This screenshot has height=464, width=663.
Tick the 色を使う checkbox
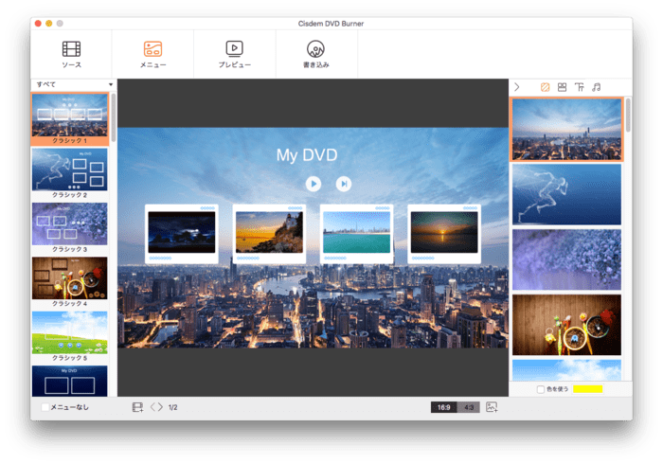point(541,389)
